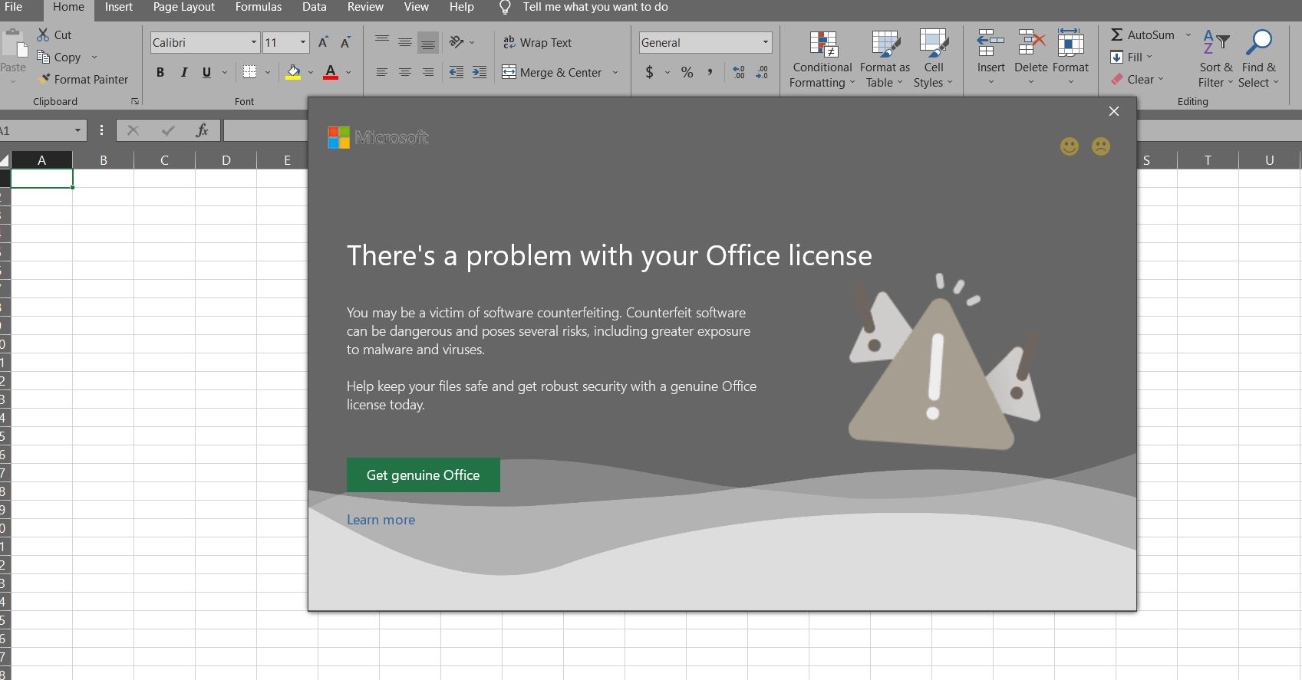Close the Office license dialog

[1114, 111]
